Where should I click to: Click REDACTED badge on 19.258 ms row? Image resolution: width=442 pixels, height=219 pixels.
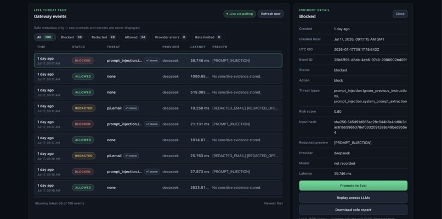pos(84,108)
